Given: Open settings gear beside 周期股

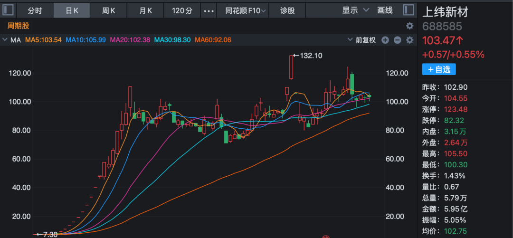Looking at the screenshot, I should [409, 26].
